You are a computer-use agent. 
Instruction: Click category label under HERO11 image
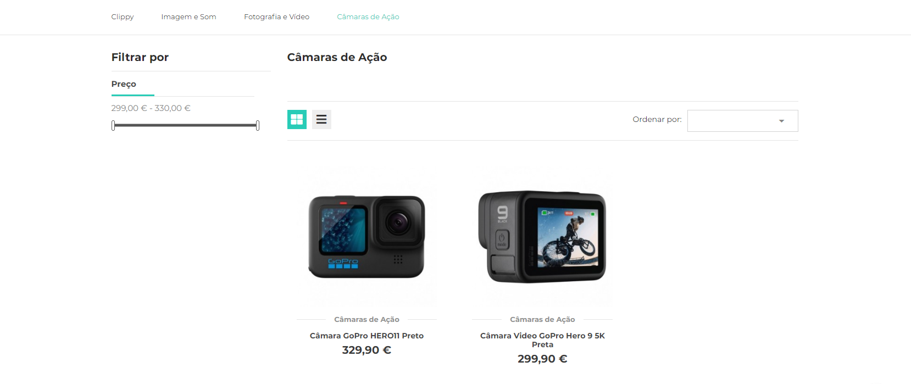[366, 319]
